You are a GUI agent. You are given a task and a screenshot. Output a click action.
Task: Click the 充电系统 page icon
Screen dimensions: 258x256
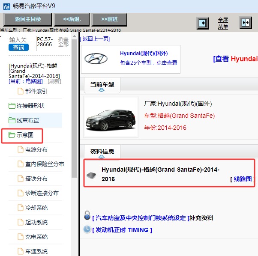point(21,237)
